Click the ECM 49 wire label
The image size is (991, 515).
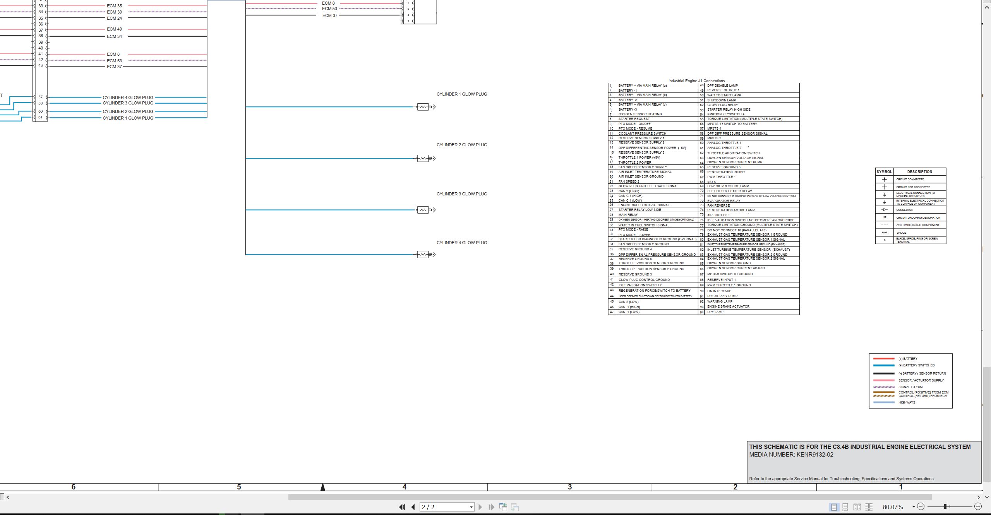pos(114,29)
